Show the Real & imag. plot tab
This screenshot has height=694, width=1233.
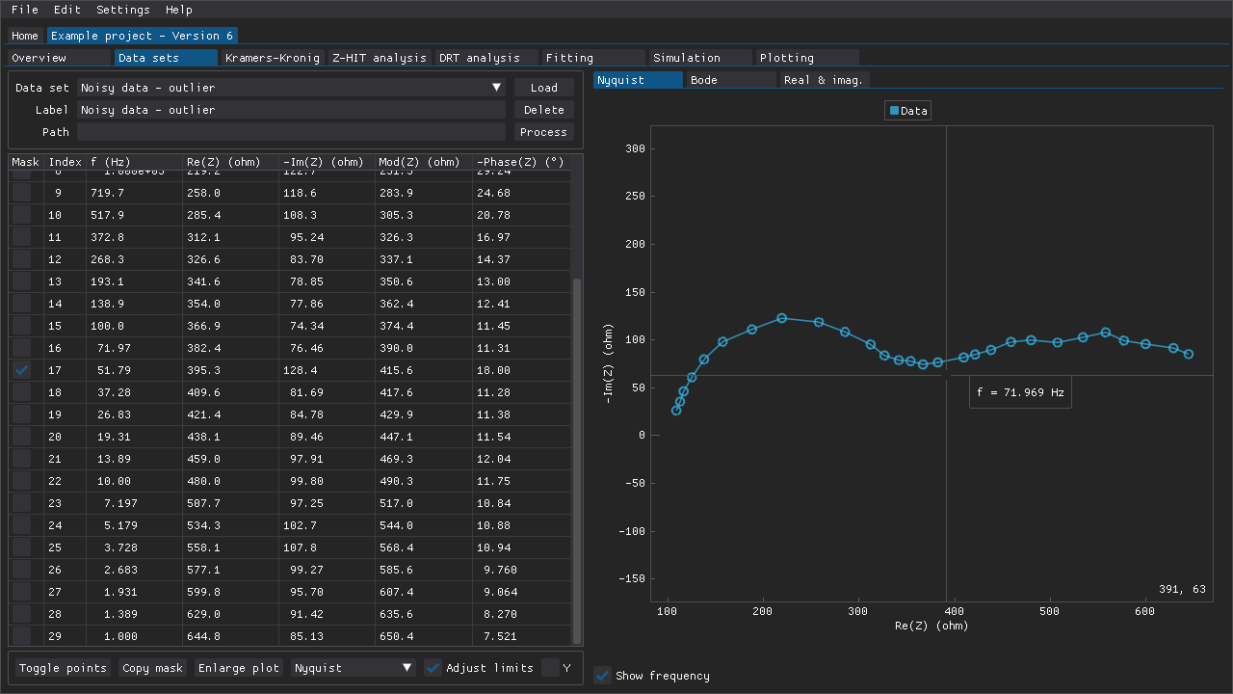click(825, 80)
